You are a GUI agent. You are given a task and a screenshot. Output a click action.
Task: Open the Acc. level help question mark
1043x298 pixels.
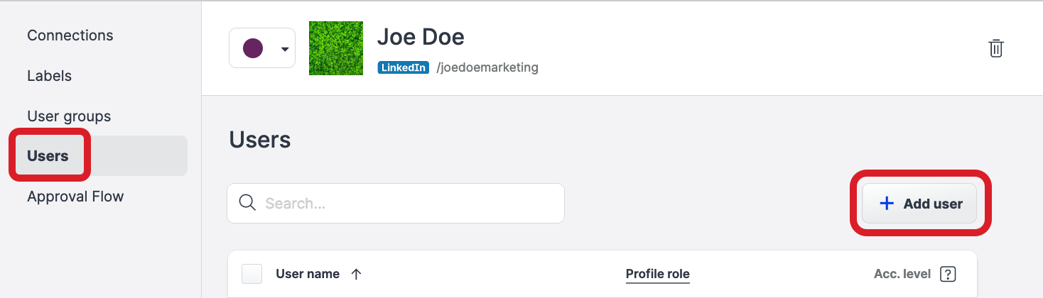tap(947, 274)
